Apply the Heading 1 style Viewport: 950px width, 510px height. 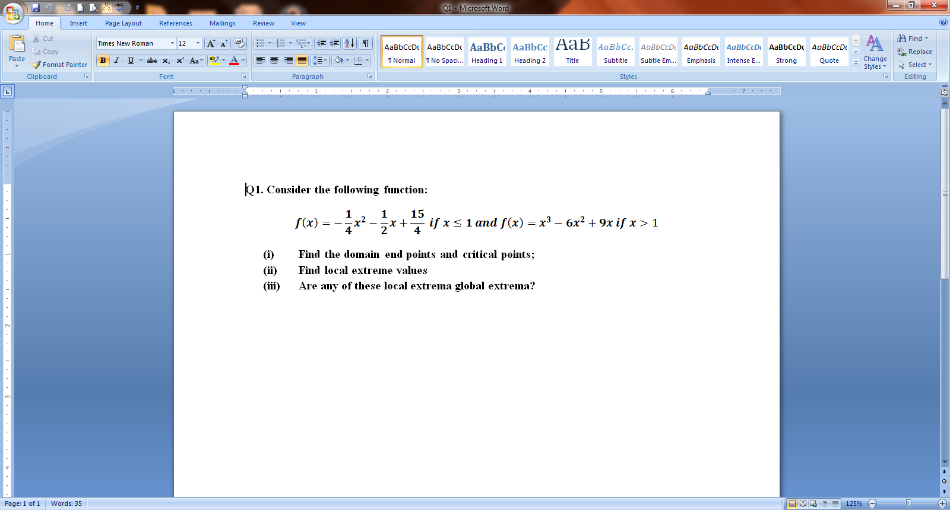pos(487,52)
